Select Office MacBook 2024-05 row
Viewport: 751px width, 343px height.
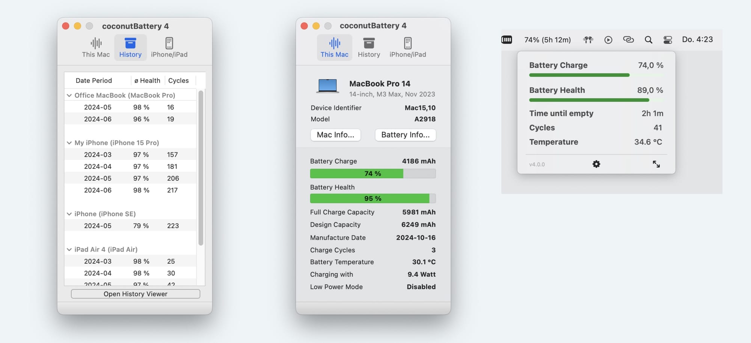(130, 107)
